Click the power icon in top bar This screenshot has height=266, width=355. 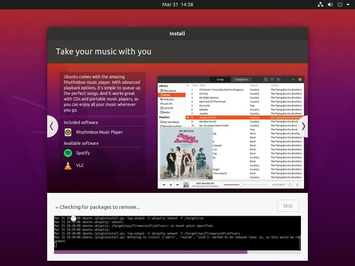pyautogui.click(x=340, y=5)
